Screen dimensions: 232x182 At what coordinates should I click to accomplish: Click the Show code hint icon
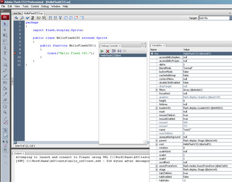tap(39, 18)
